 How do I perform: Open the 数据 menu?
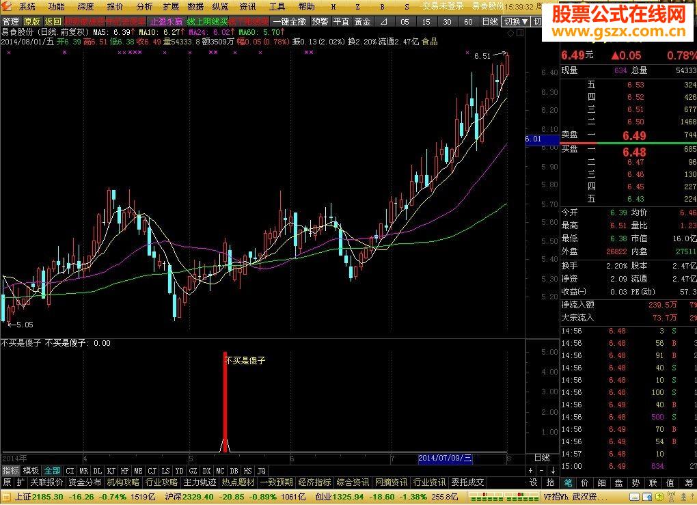[x=195, y=7]
